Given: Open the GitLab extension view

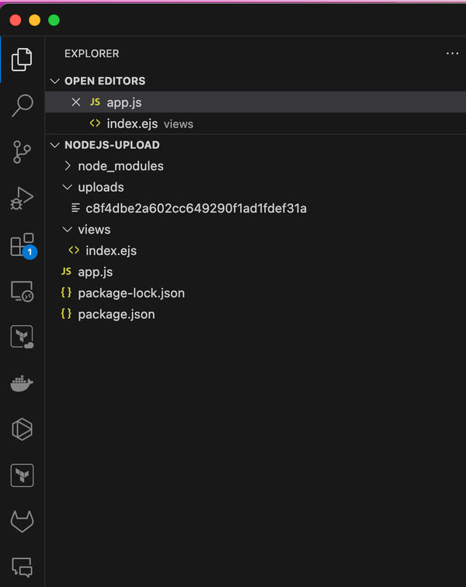Looking at the screenshot, I should coord(22,521).
